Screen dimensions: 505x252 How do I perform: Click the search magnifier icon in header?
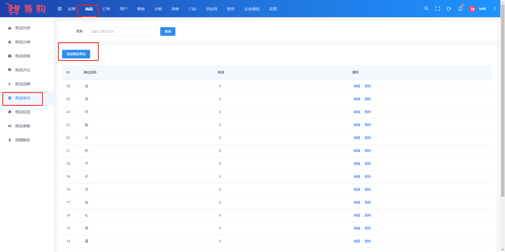tap(426, 9)
